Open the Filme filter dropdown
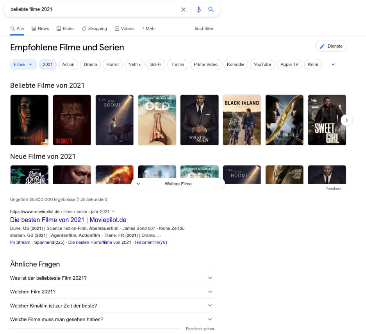The width and height of the screenshot is (366, 334). (23, 65)
